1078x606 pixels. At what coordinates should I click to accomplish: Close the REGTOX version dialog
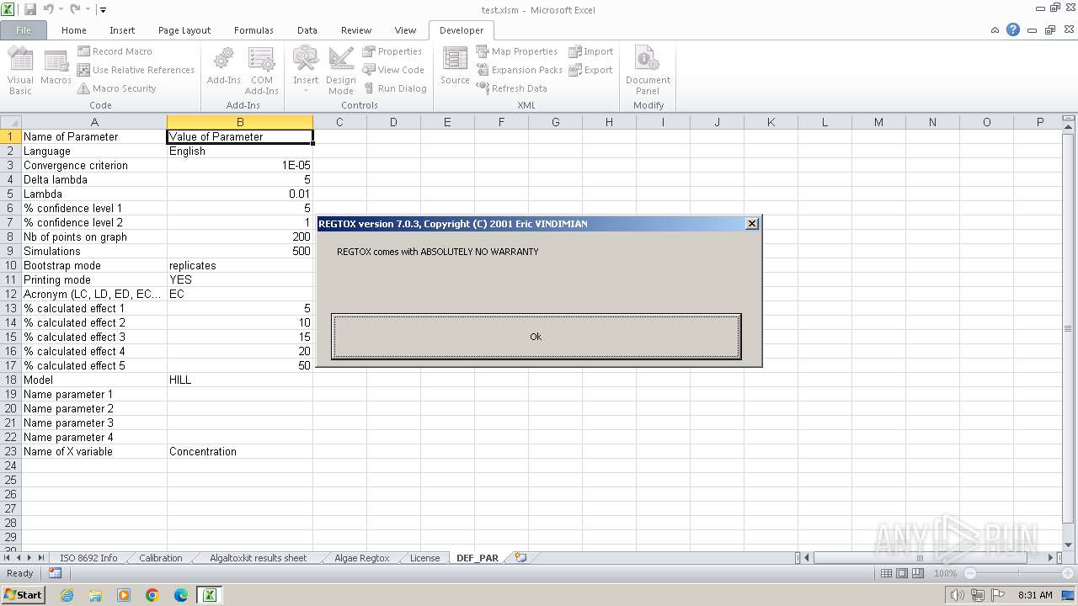pos(752,223)
